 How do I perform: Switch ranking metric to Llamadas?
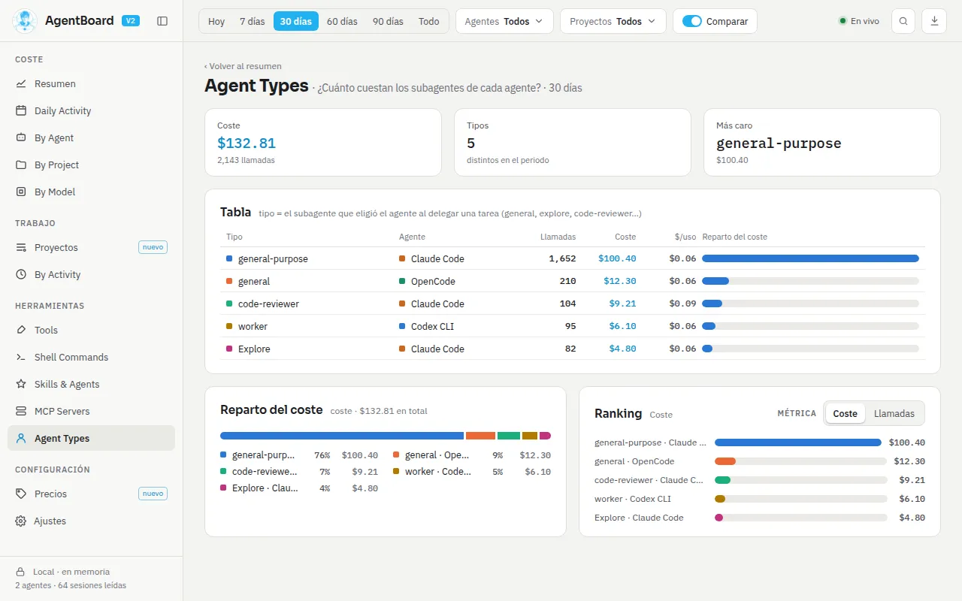coord(894,413)
